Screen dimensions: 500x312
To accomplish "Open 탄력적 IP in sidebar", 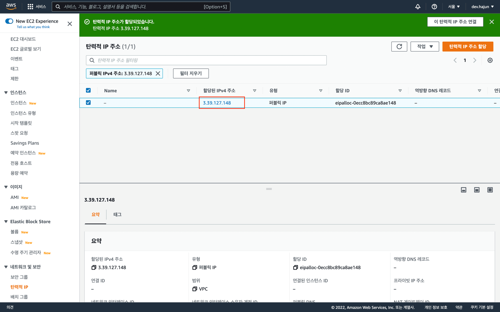I will (x=19, y=287).
